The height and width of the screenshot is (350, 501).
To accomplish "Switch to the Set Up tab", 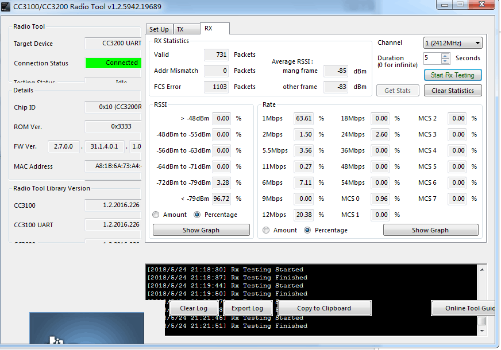I will (159, 29).
